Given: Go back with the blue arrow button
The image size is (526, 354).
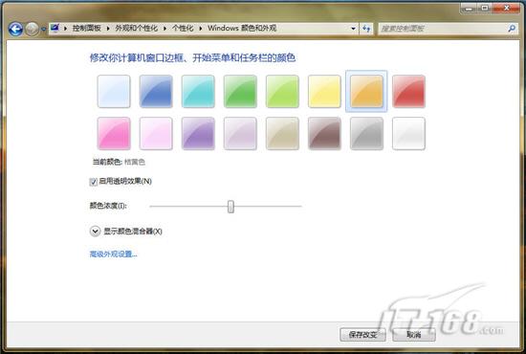Looking at the screenshot, I should 15,30.
